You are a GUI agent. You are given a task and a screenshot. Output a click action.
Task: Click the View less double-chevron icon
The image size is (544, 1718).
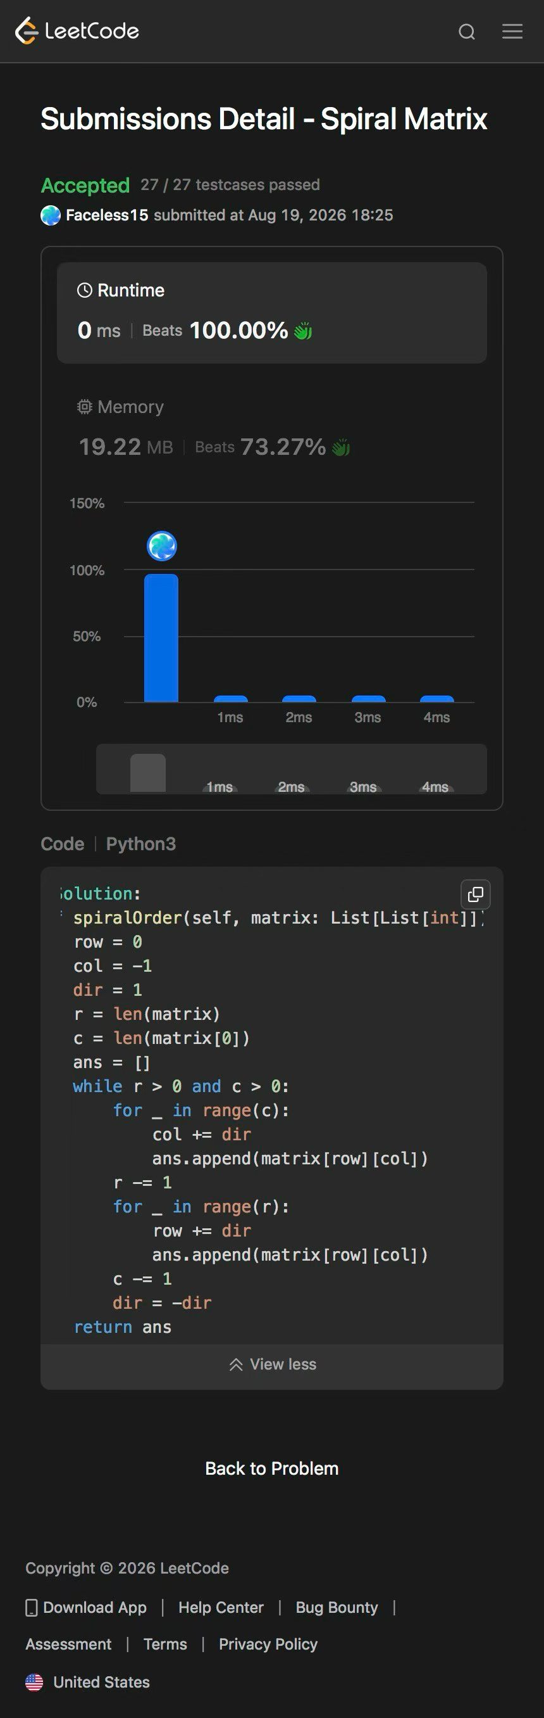(236, 1365)
